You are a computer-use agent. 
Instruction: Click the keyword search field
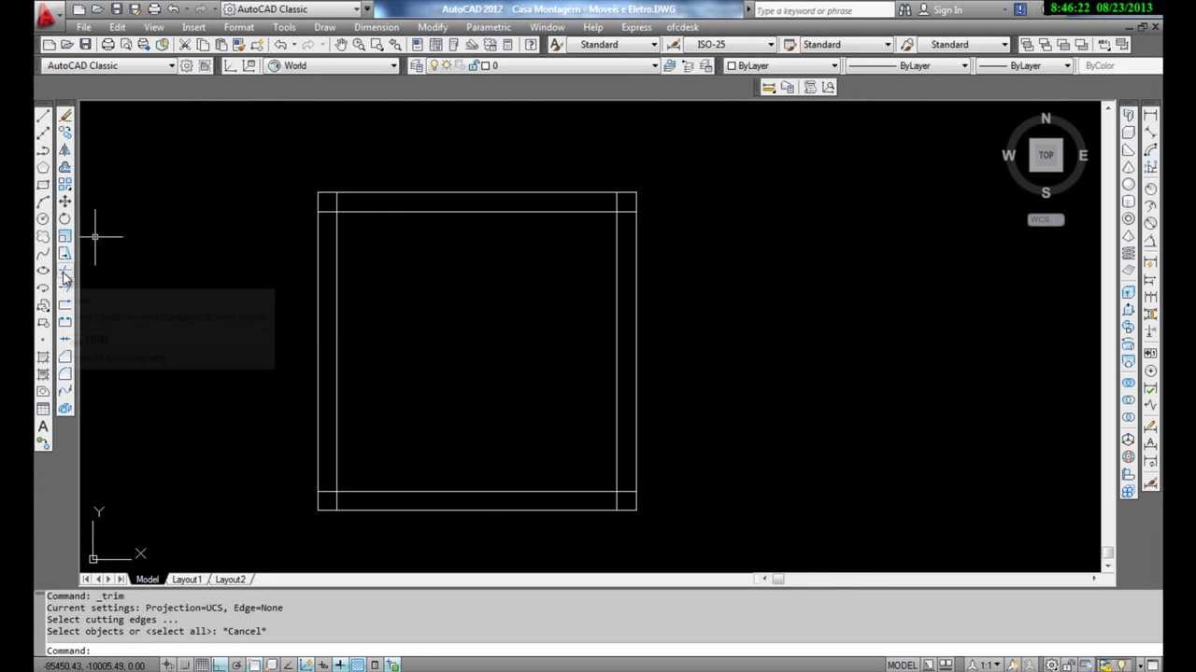[x=822, y=9]
